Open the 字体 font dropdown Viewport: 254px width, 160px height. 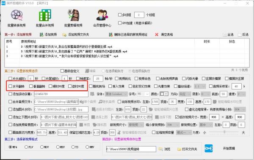pos(116,94)
